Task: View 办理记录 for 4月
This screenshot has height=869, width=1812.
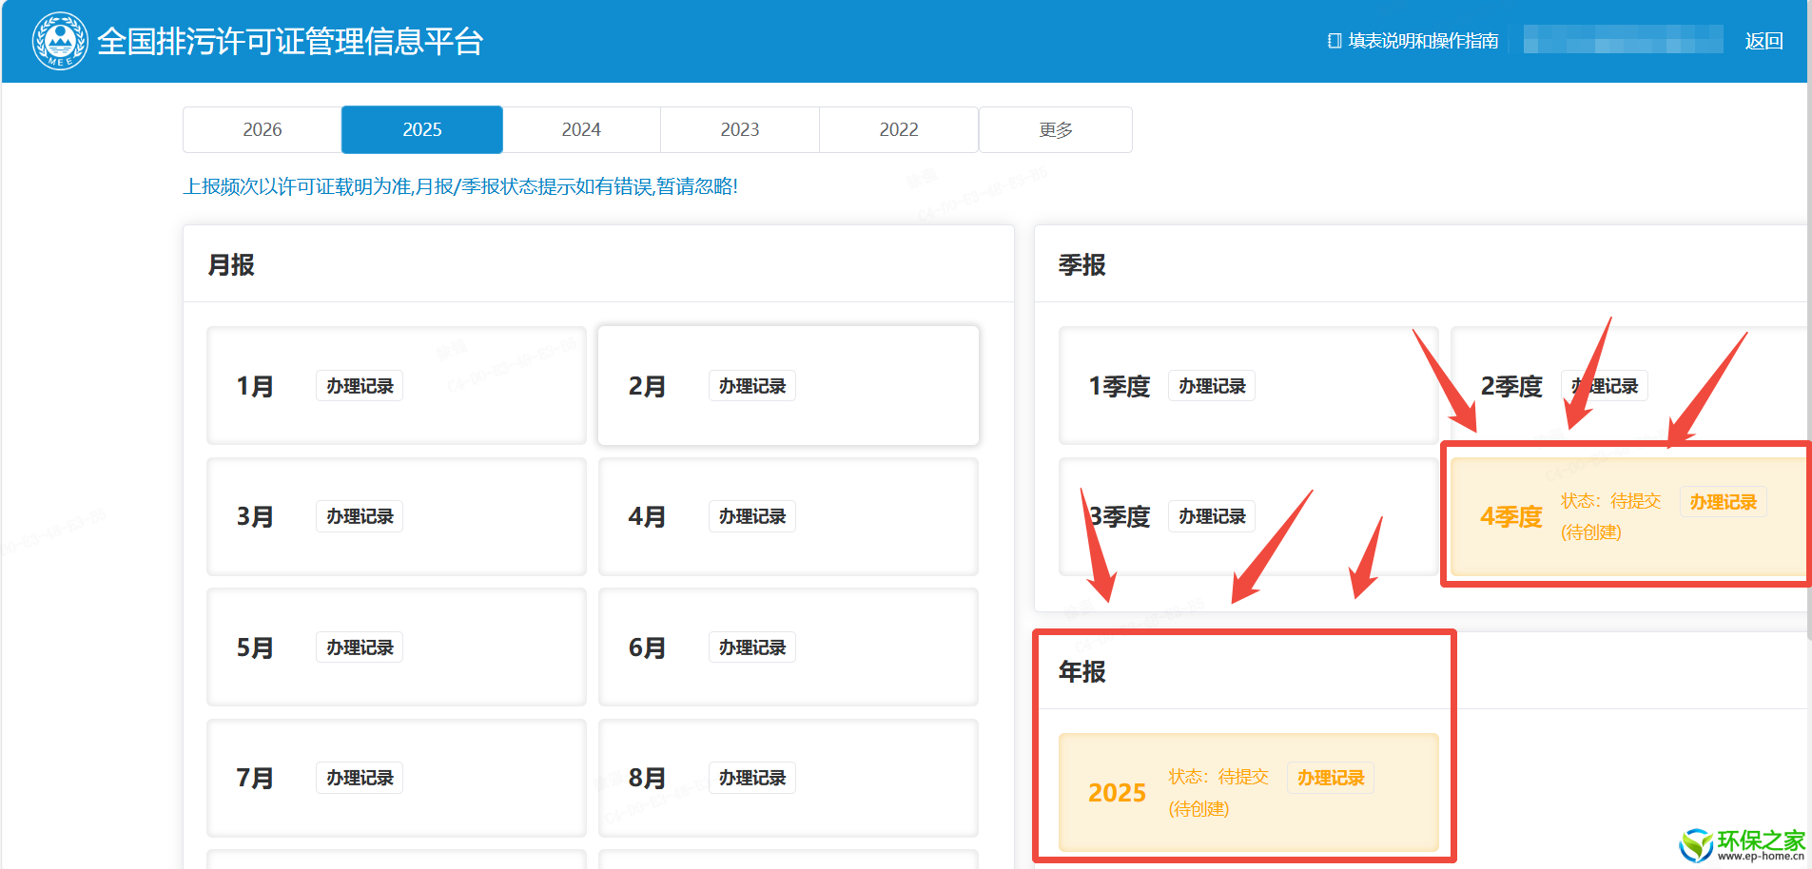Action: tap(751, 516)
